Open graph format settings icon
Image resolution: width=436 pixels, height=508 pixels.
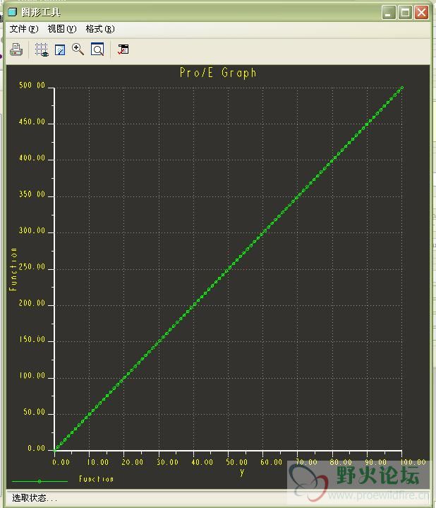pyautogui.click(x=123, y=49)
